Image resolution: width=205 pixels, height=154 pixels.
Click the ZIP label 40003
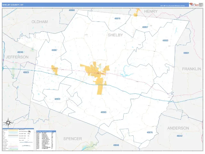[x=165, y=40]
